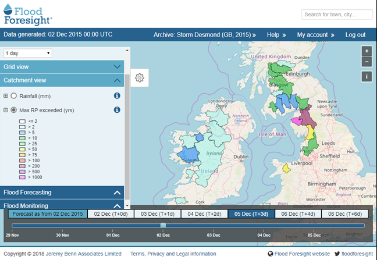
Task: Open map settings gear icon
Action: coord(139,78)
